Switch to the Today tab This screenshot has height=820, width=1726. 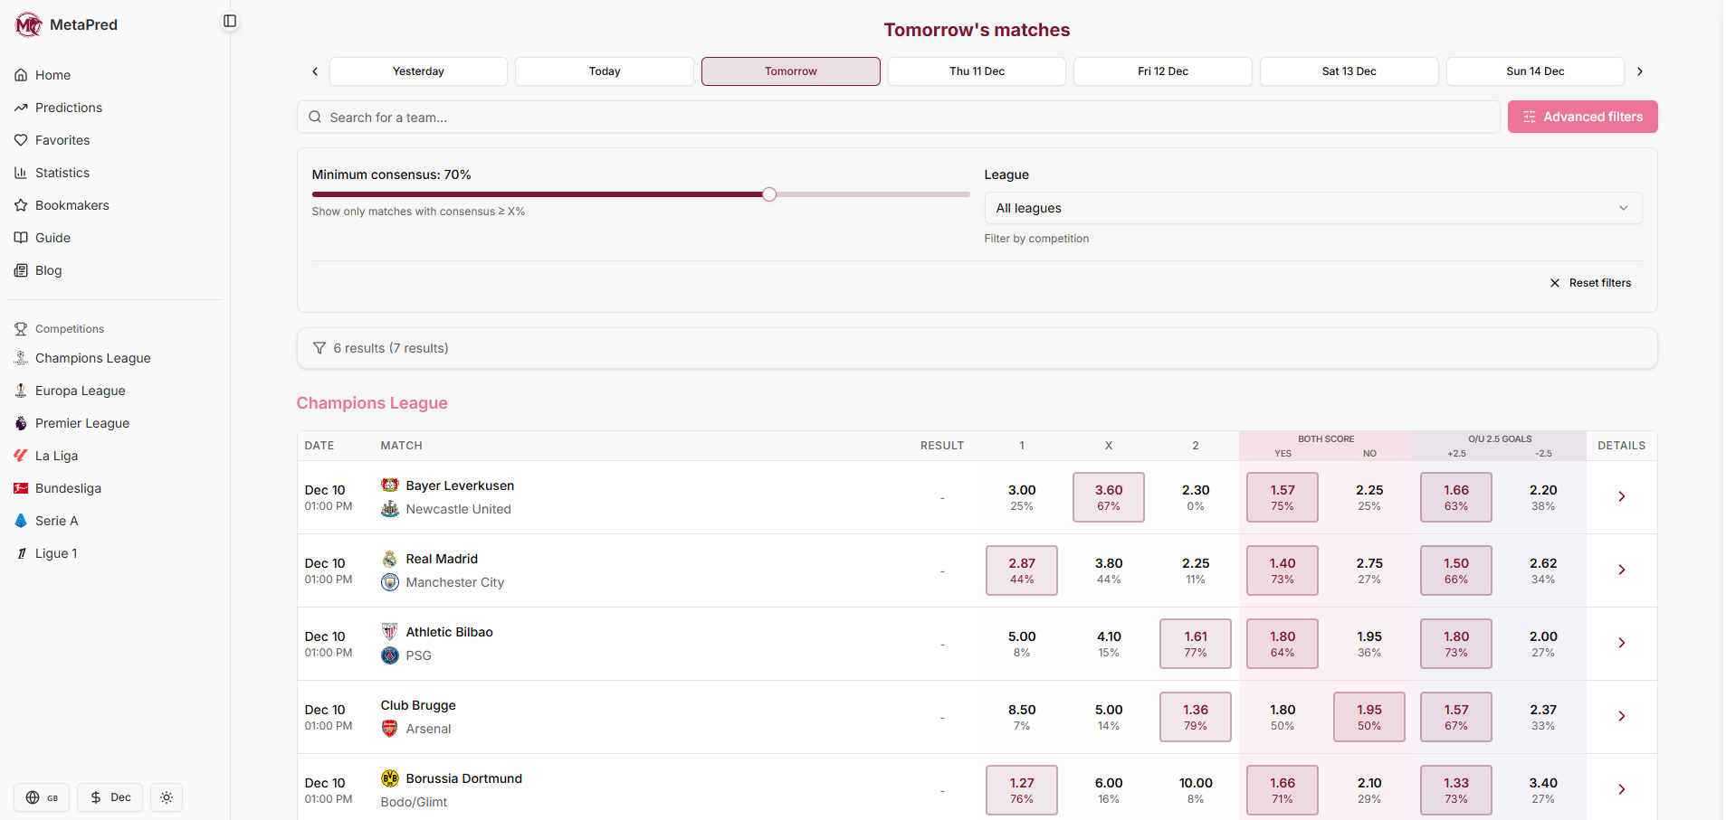604,71
